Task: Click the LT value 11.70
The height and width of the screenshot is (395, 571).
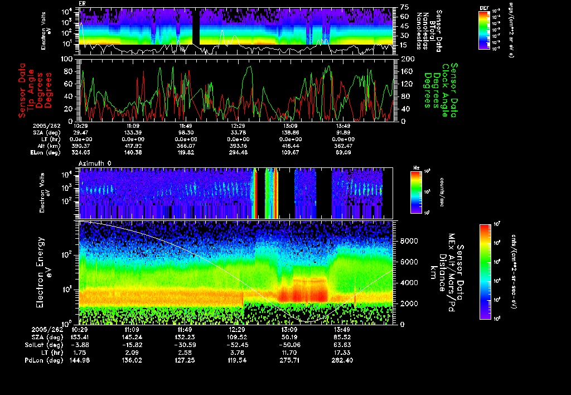Action: point(290,353)
